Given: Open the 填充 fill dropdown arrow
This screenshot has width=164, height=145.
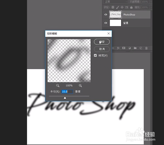Looking at the screenshot, I should click(x=151, y=7).
